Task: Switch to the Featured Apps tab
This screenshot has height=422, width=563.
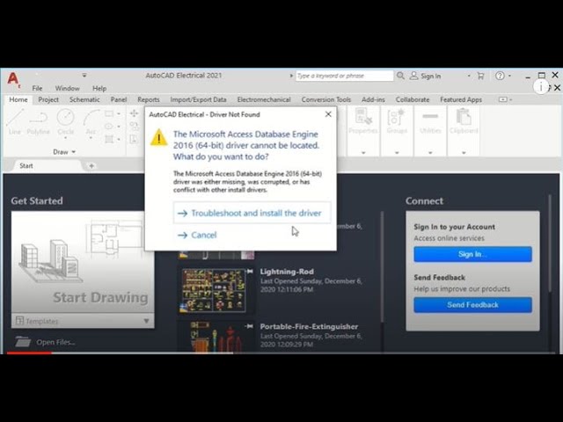Action: tap(461, 99)
